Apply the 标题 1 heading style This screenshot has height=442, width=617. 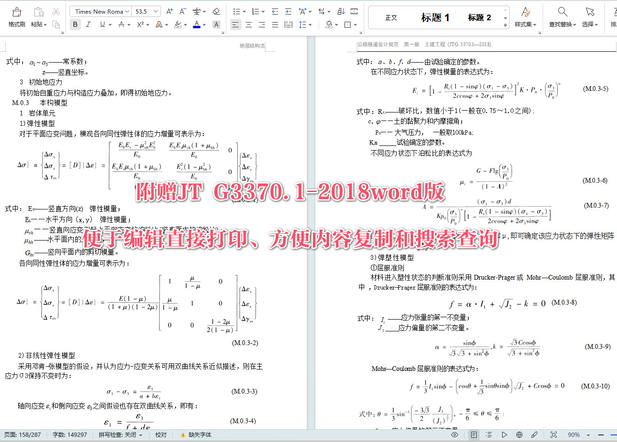coord(435,17)
